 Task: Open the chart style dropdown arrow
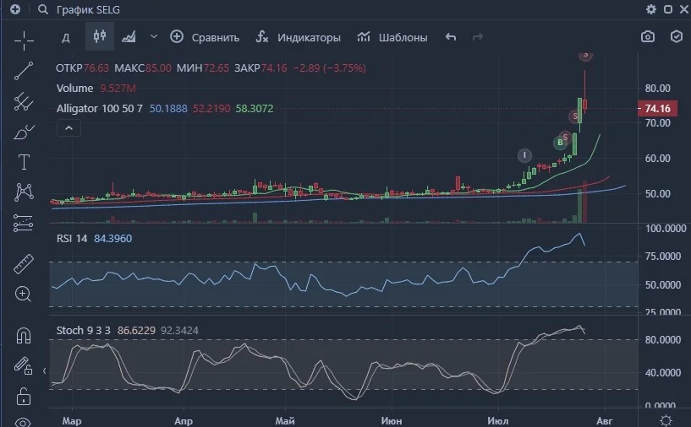point(154,37)
